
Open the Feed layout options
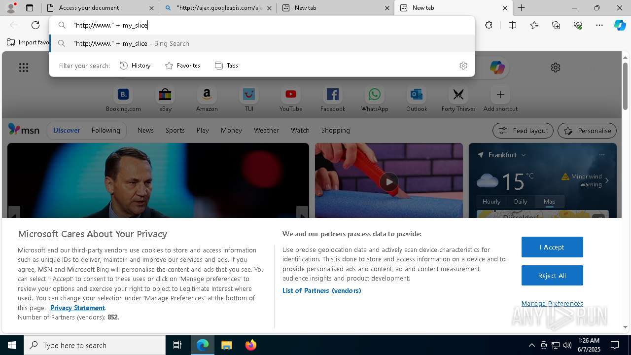[x=523, y=131]
